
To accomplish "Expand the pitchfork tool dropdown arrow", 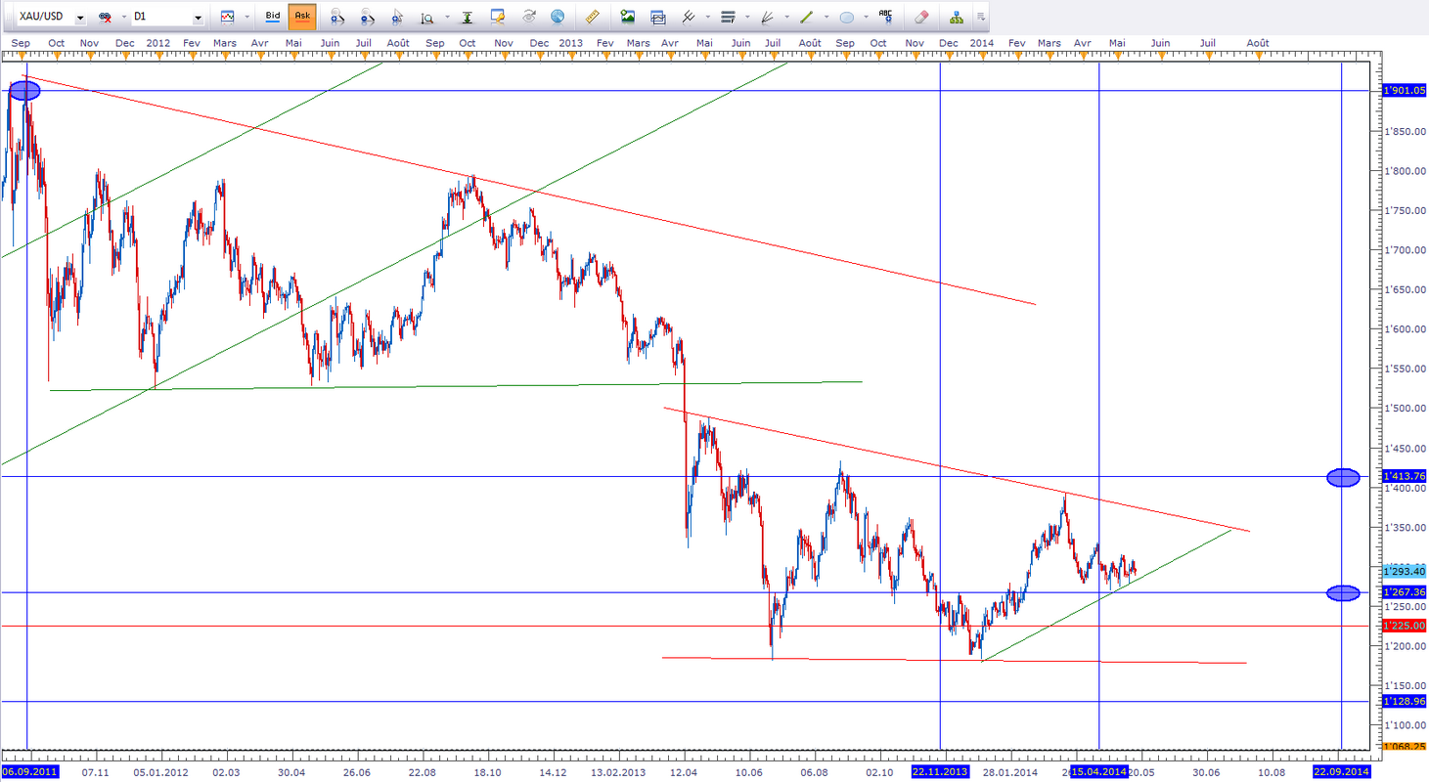I will [706, 18].
